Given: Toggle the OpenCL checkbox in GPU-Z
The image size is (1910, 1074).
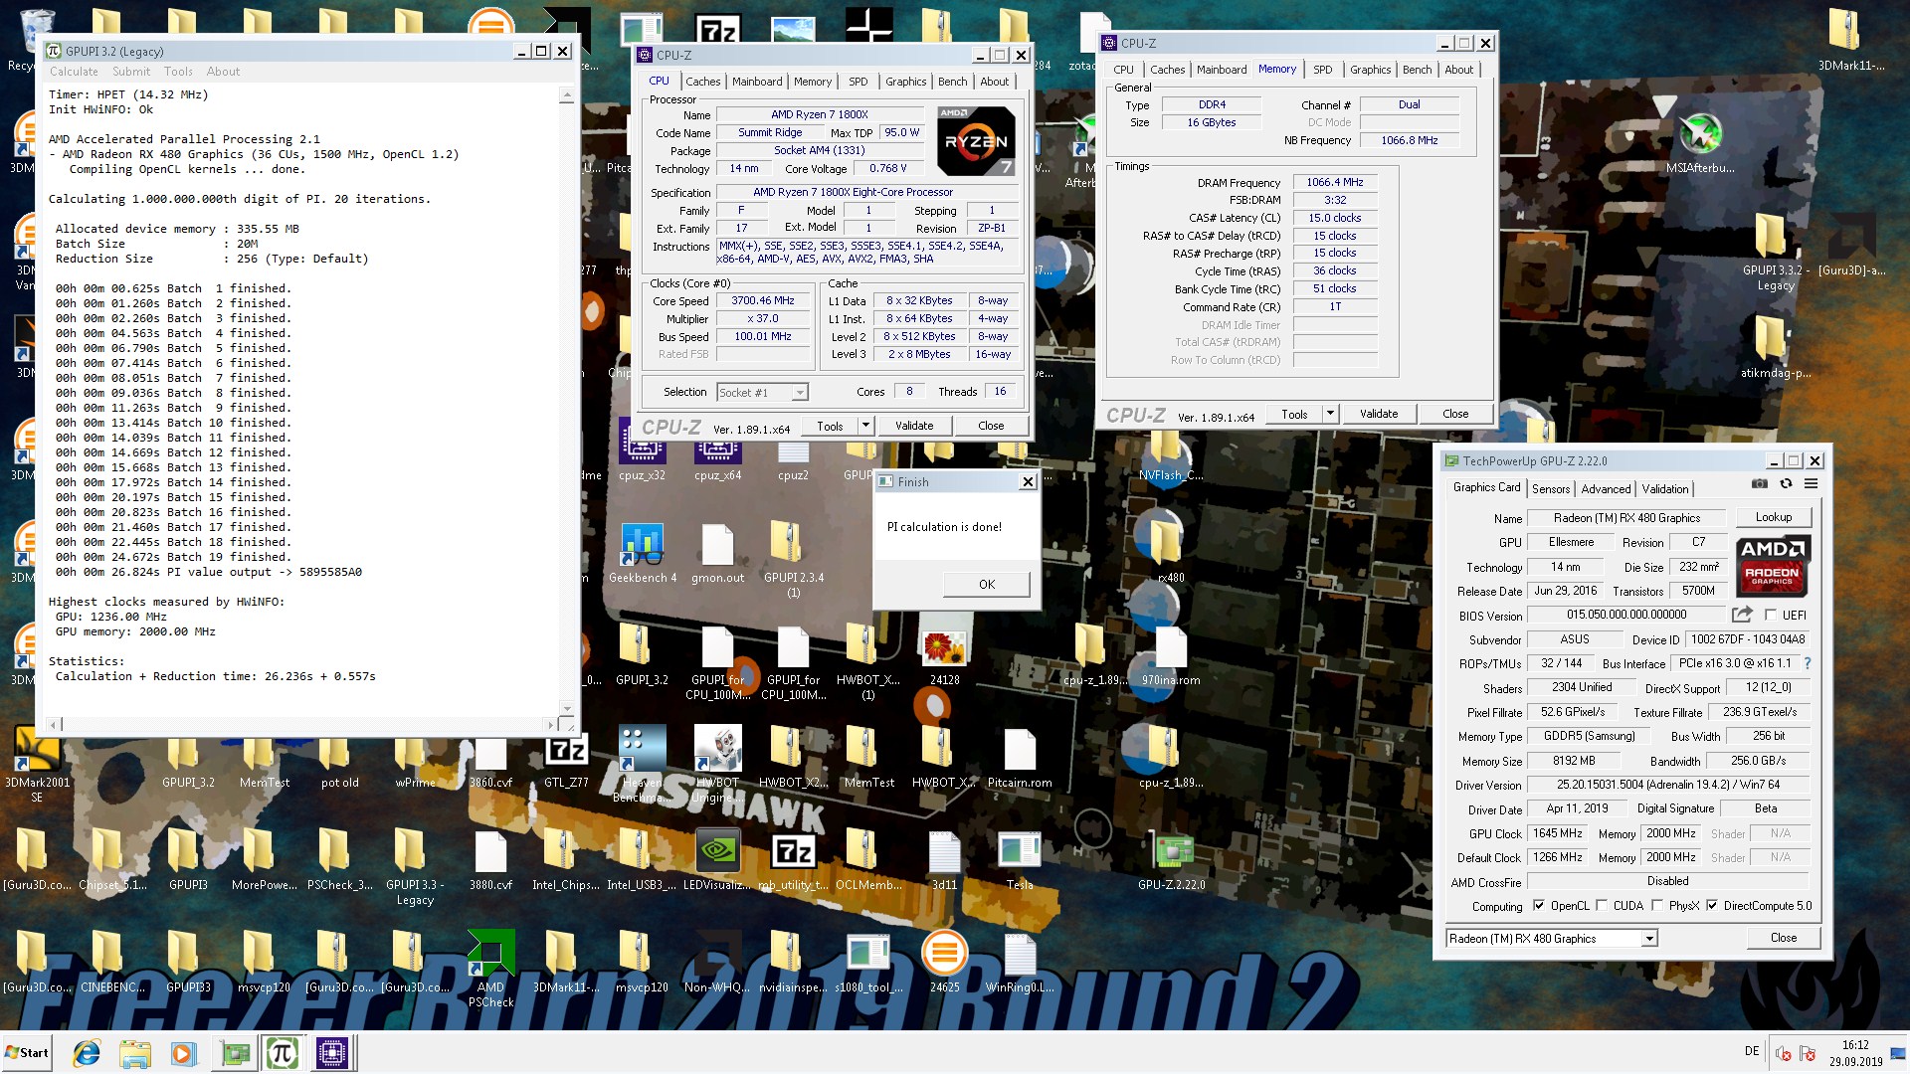Looking at the screenshot, I should point(1539,905).
